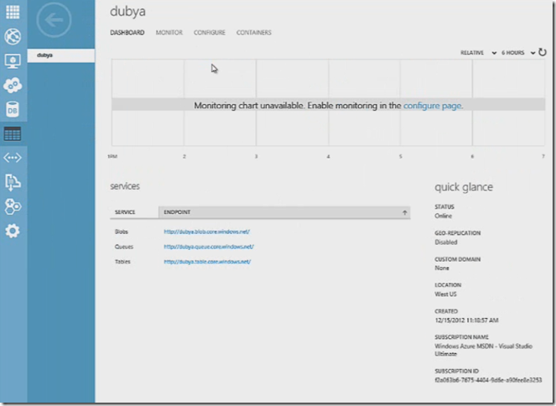The image size is (556, 406).
Task: Open Virtual Machines monitor icon
Action: click(x=13, y=61)
